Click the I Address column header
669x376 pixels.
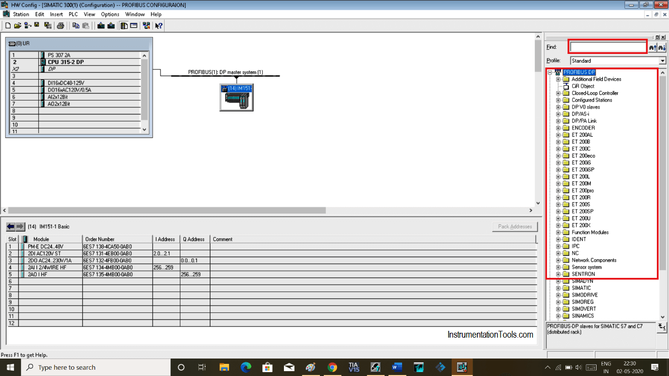[166, 239]
